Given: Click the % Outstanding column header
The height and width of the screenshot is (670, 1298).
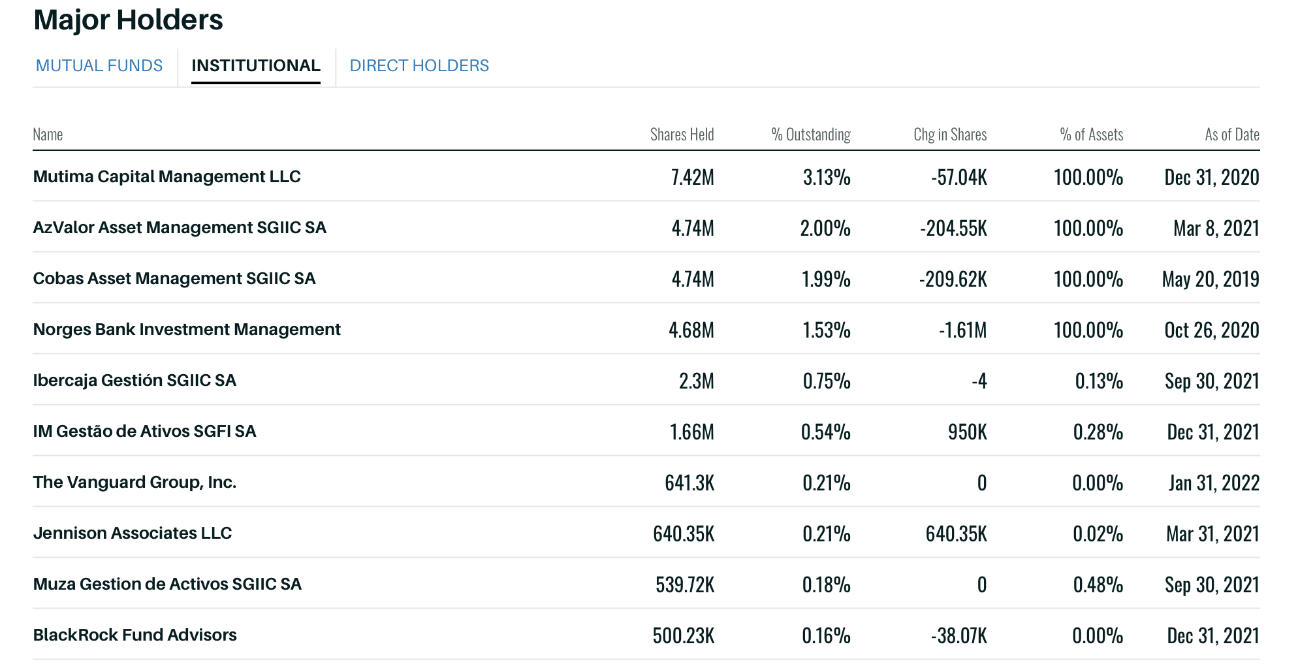Looking at the screenshot, I should pos(810,135).
